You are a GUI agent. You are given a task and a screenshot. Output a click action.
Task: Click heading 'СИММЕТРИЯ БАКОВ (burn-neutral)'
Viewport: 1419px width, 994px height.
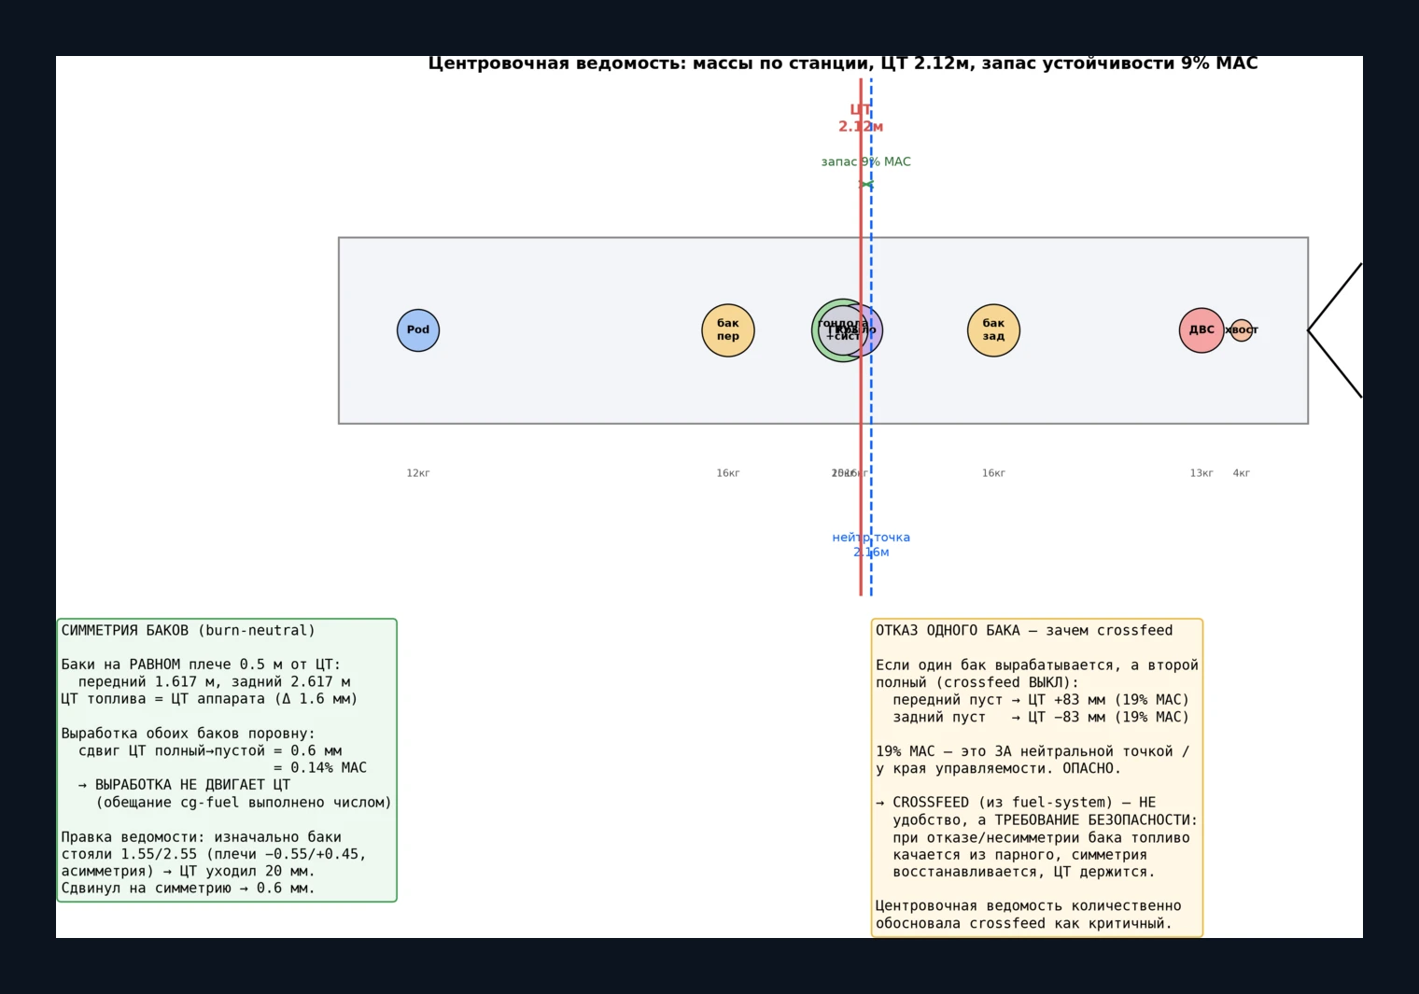point(189,631)
